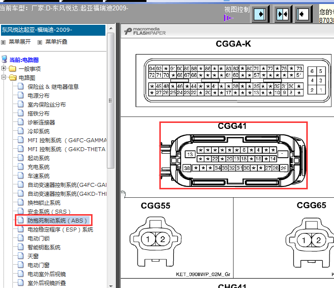Open 自动变速器控制系统(G4FC-GA page
The height and width of the screenshot is (288, 334).
(67, 185)
